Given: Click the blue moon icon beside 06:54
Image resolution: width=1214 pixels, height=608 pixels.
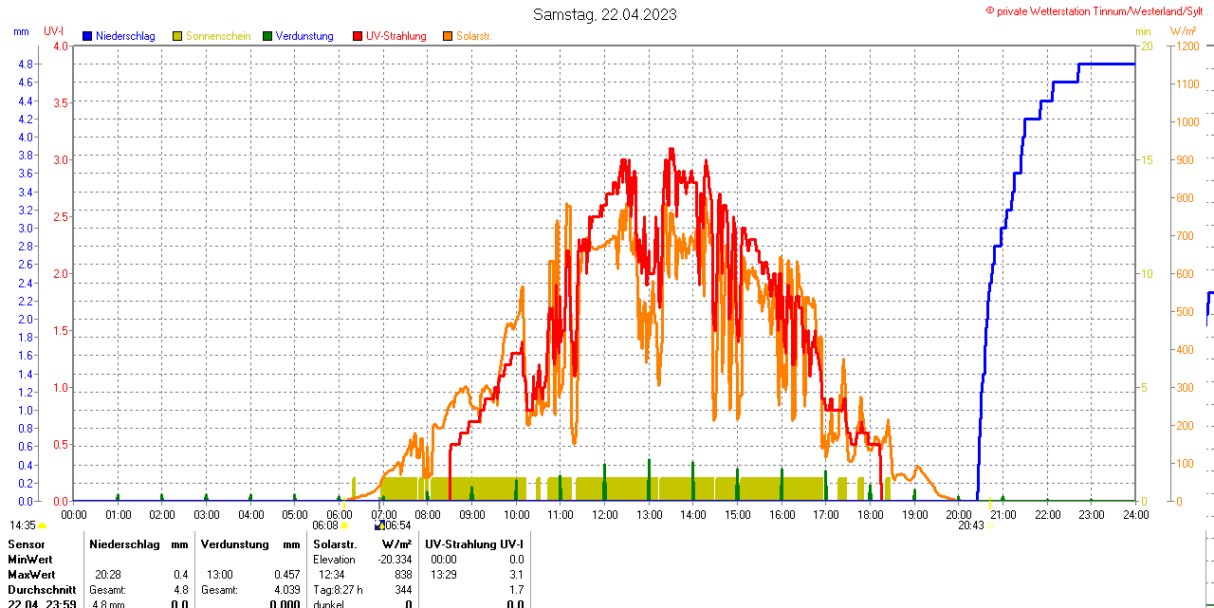Looking at the screenshot, I should 379,525.
